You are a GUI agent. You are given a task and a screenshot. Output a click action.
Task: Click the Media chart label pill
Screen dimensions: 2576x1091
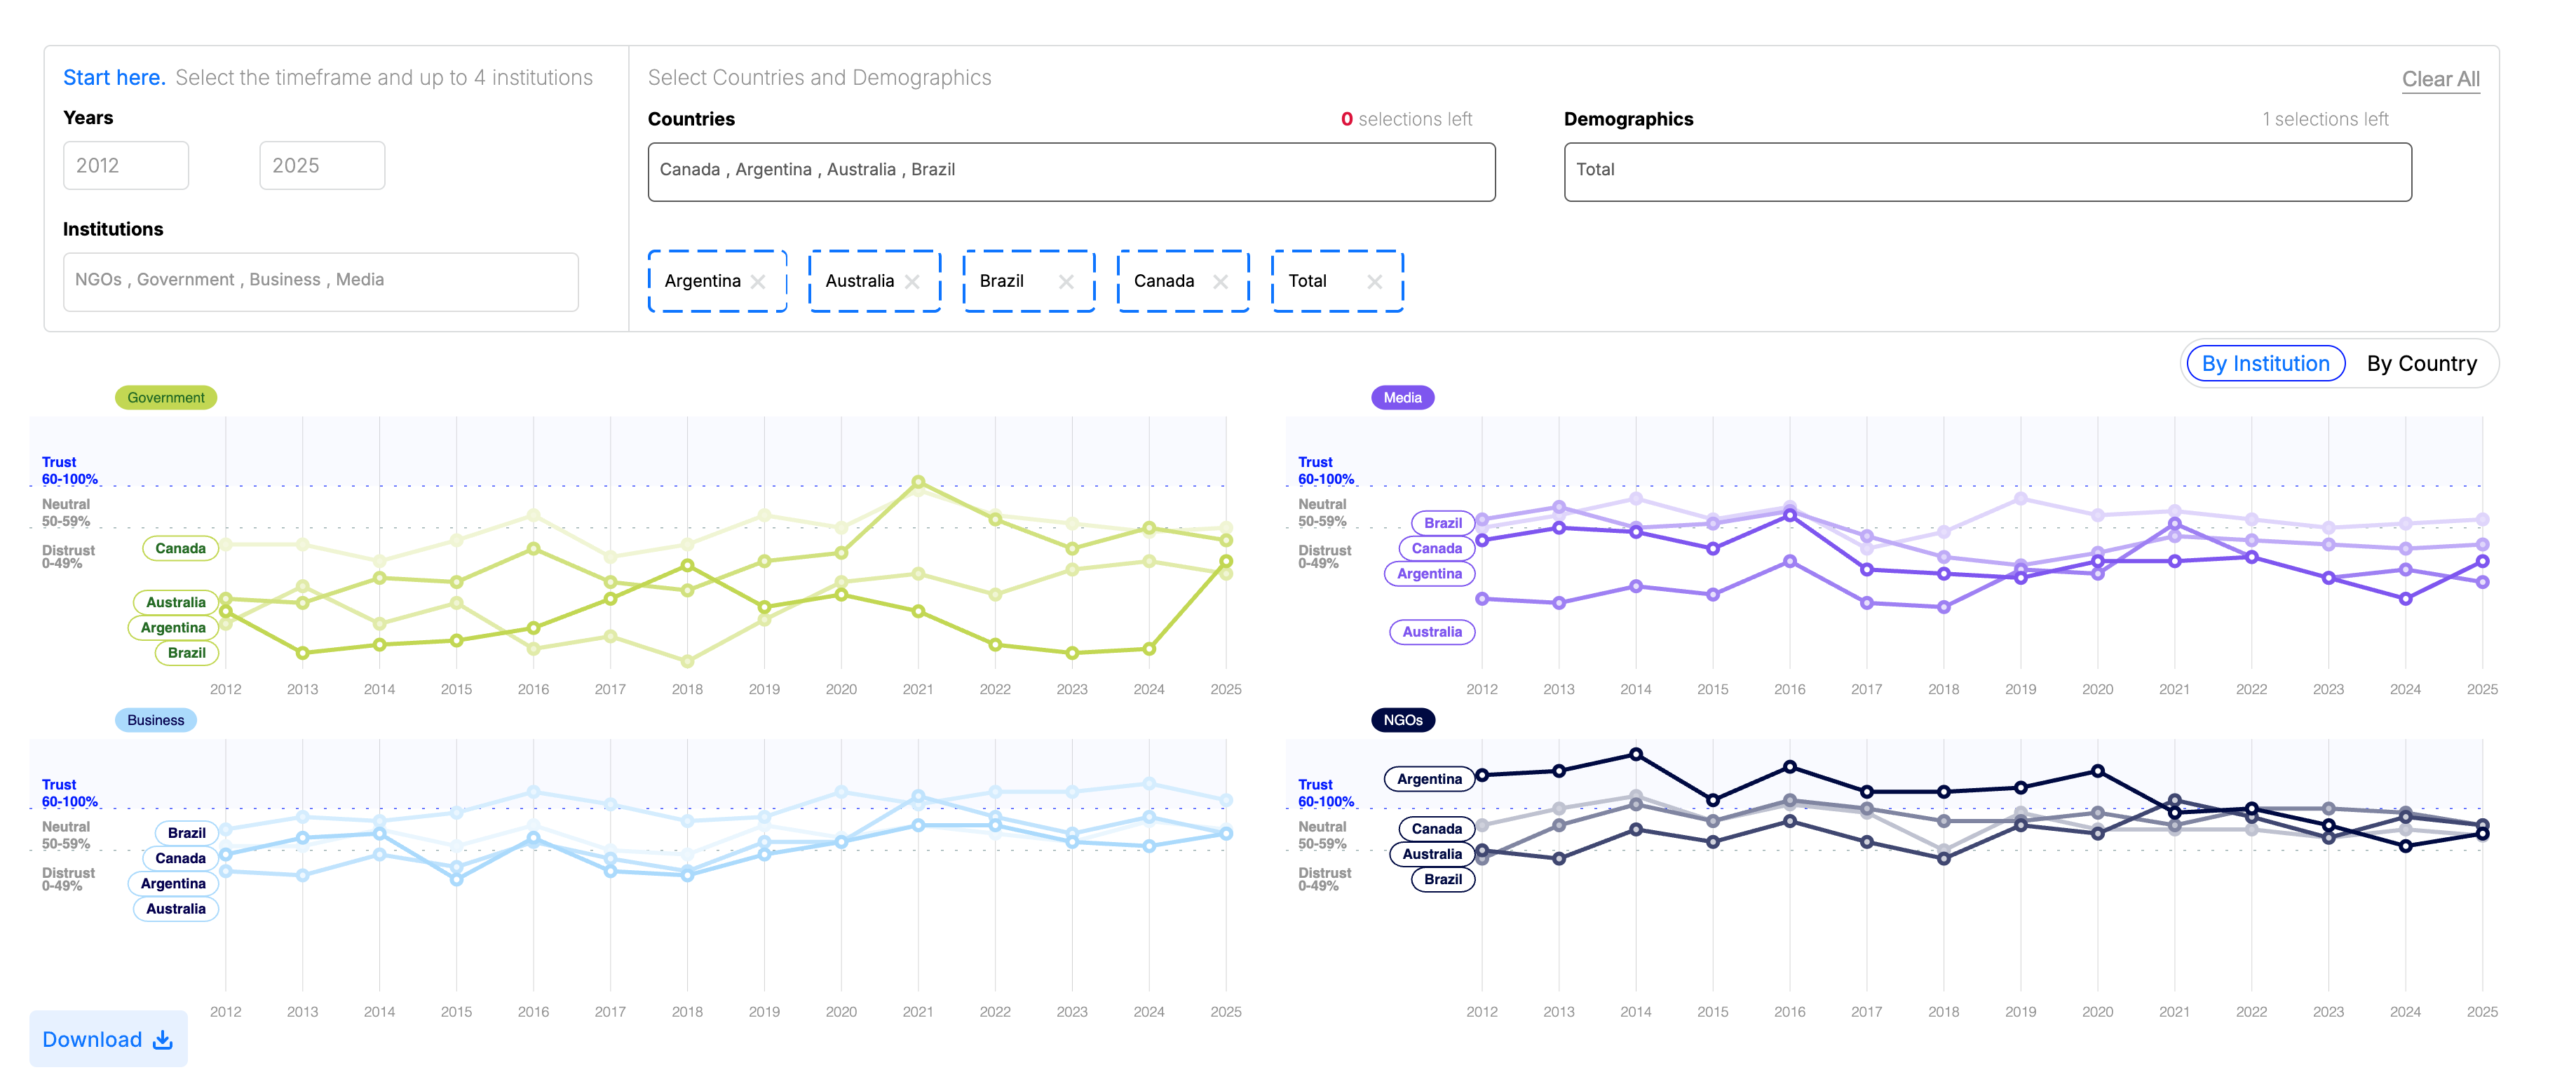[1402, 398]
